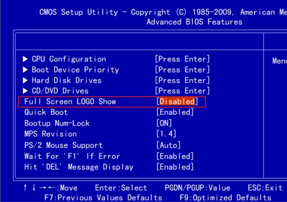
Task: Click F7 Previous Values Defaults hint
Action: click(x=103, y=197)
